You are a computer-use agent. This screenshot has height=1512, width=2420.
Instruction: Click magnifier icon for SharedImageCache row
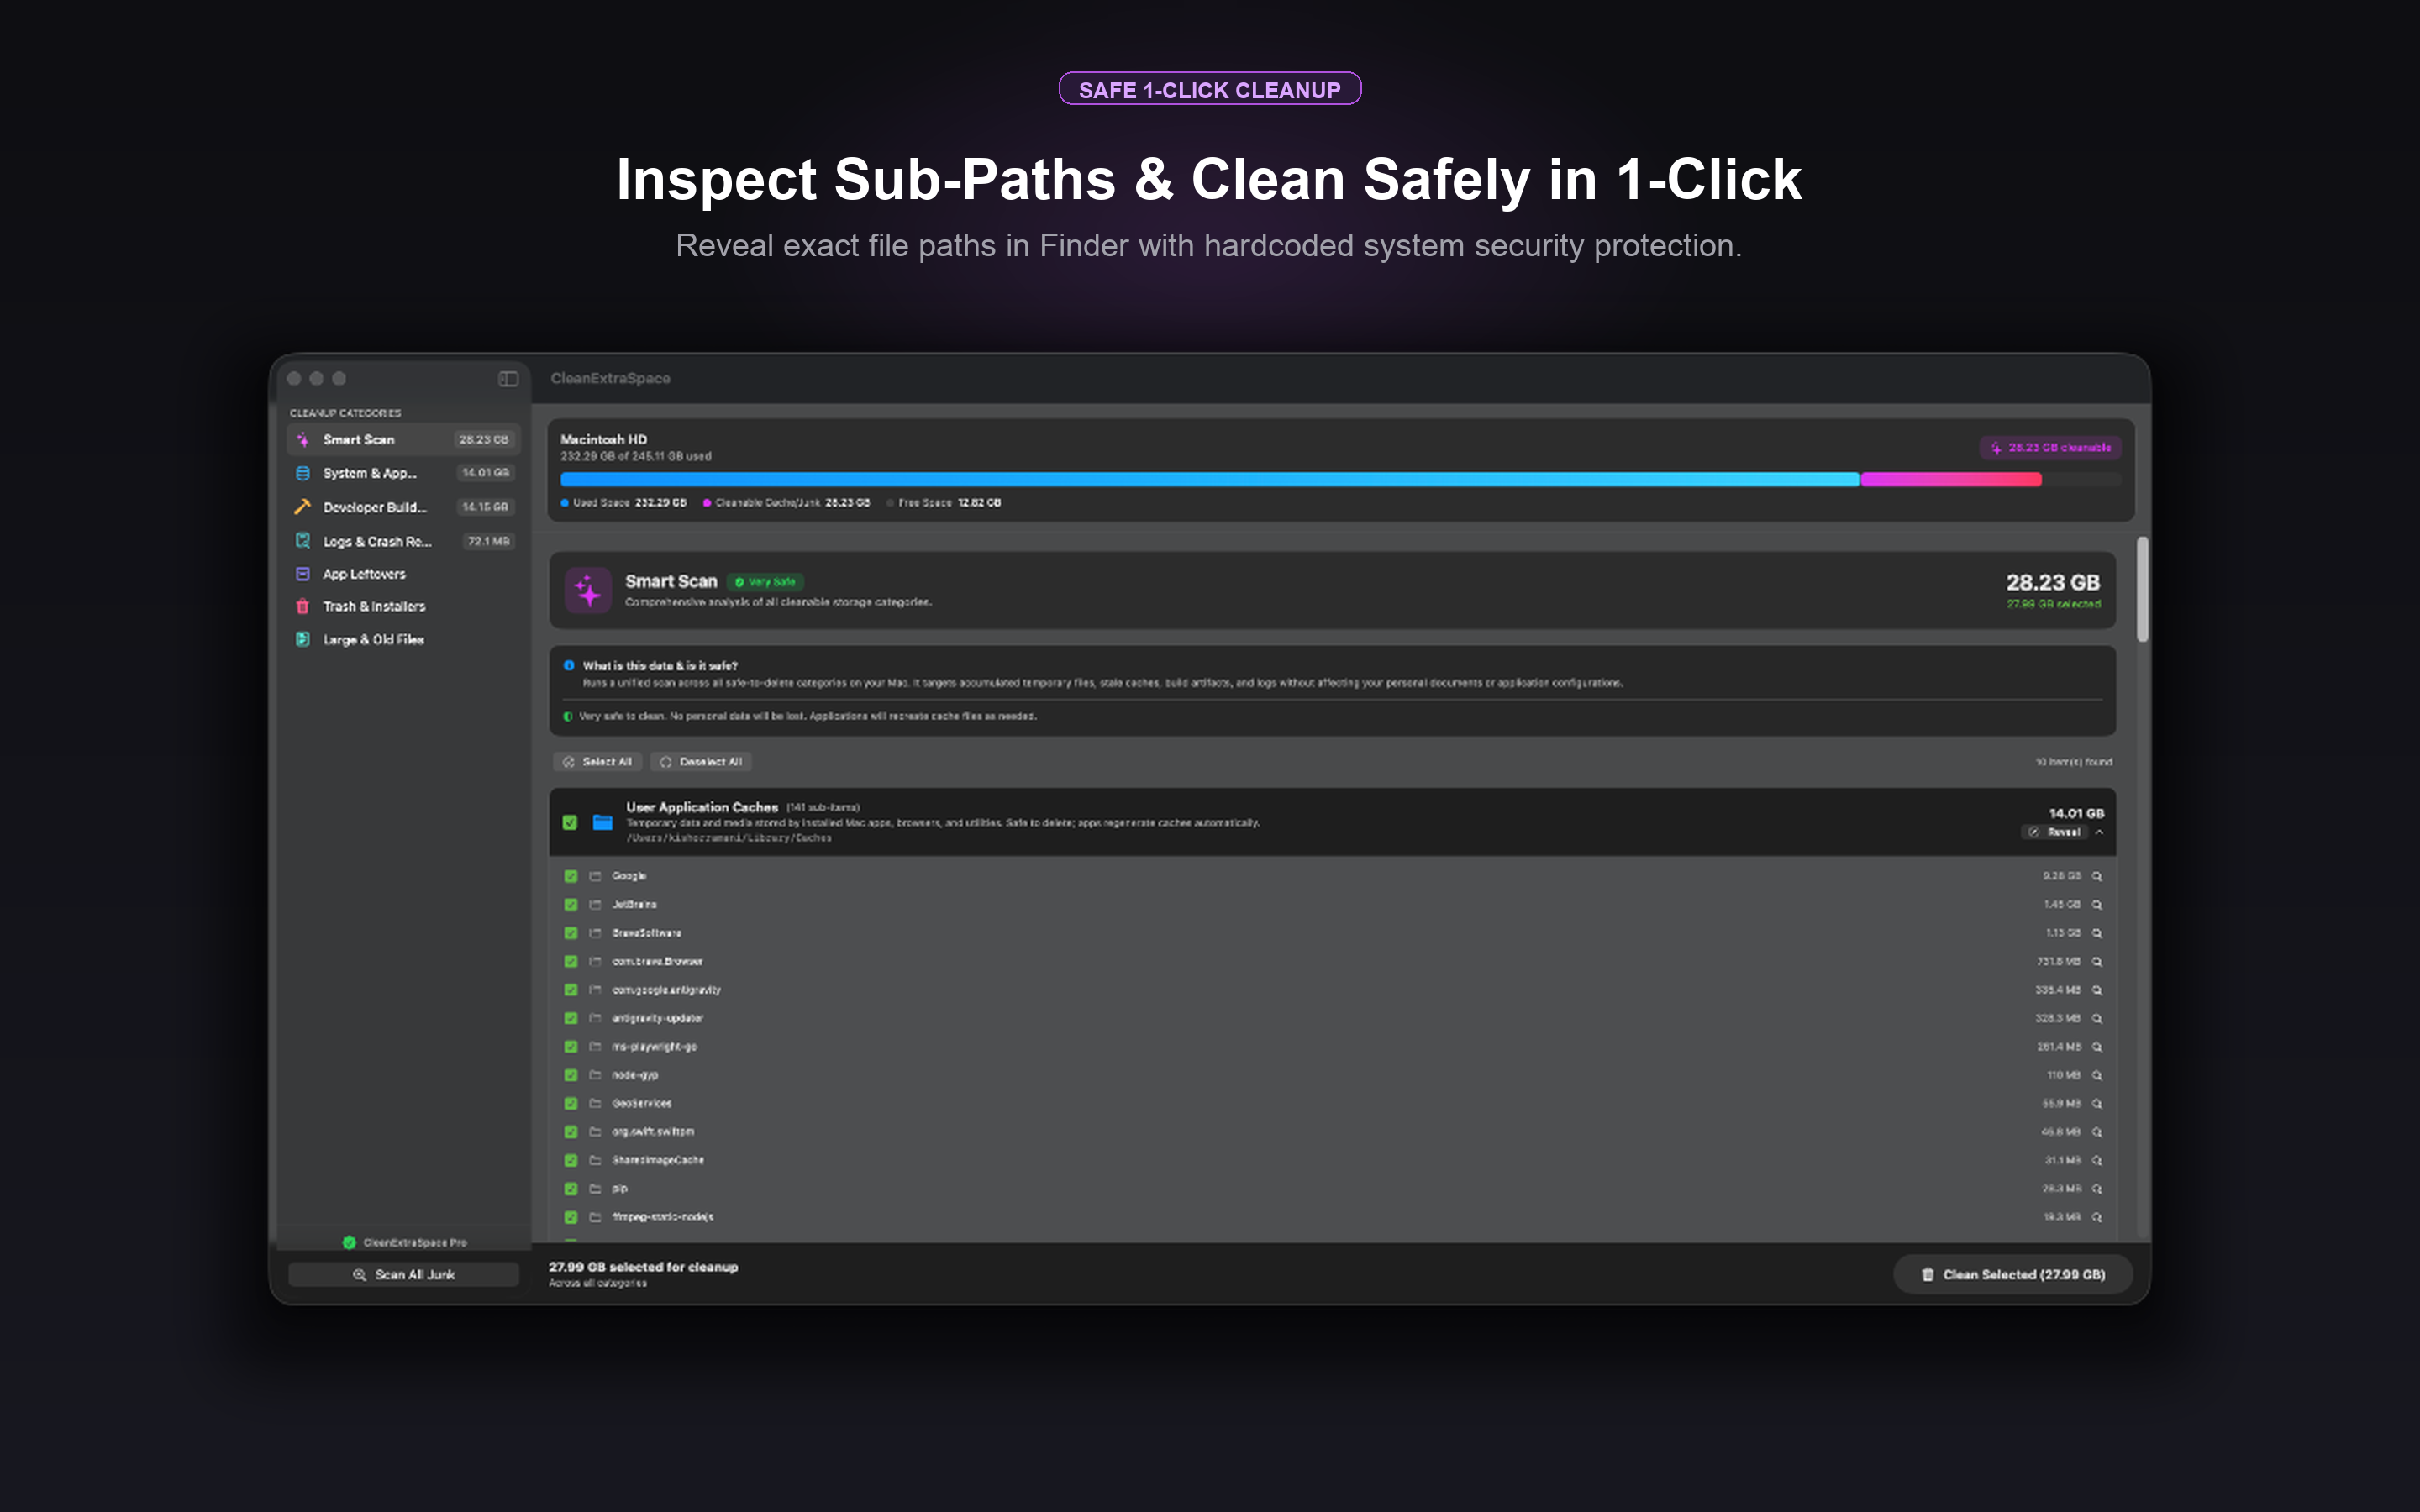click(x=2097, y=1160)
